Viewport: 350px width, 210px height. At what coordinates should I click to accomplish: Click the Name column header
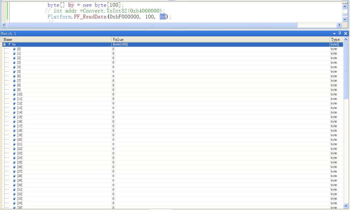point(57,39)
